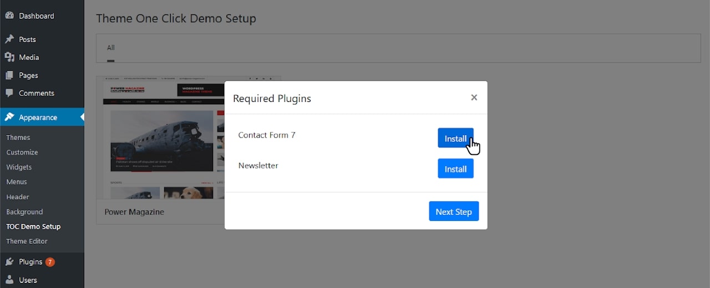This screenshot has height=288, width=710.
Task: Click the Media library icon
Action: click(9, 57)
